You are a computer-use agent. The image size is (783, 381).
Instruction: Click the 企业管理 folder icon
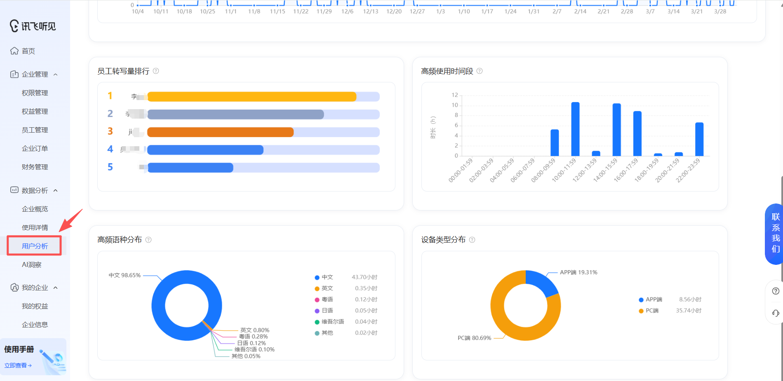click(14, 74)
